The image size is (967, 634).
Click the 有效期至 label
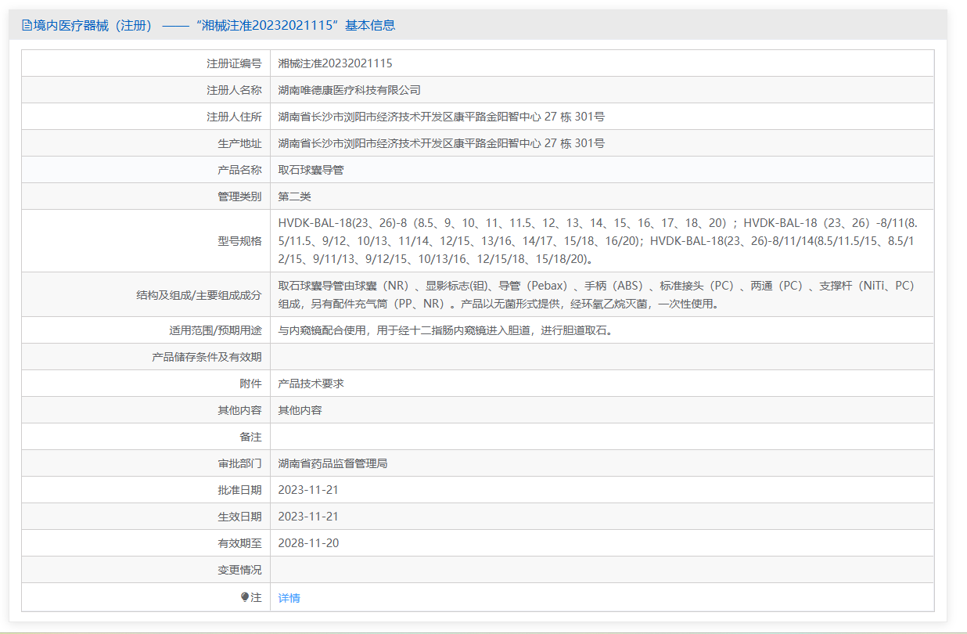(239, 543)
